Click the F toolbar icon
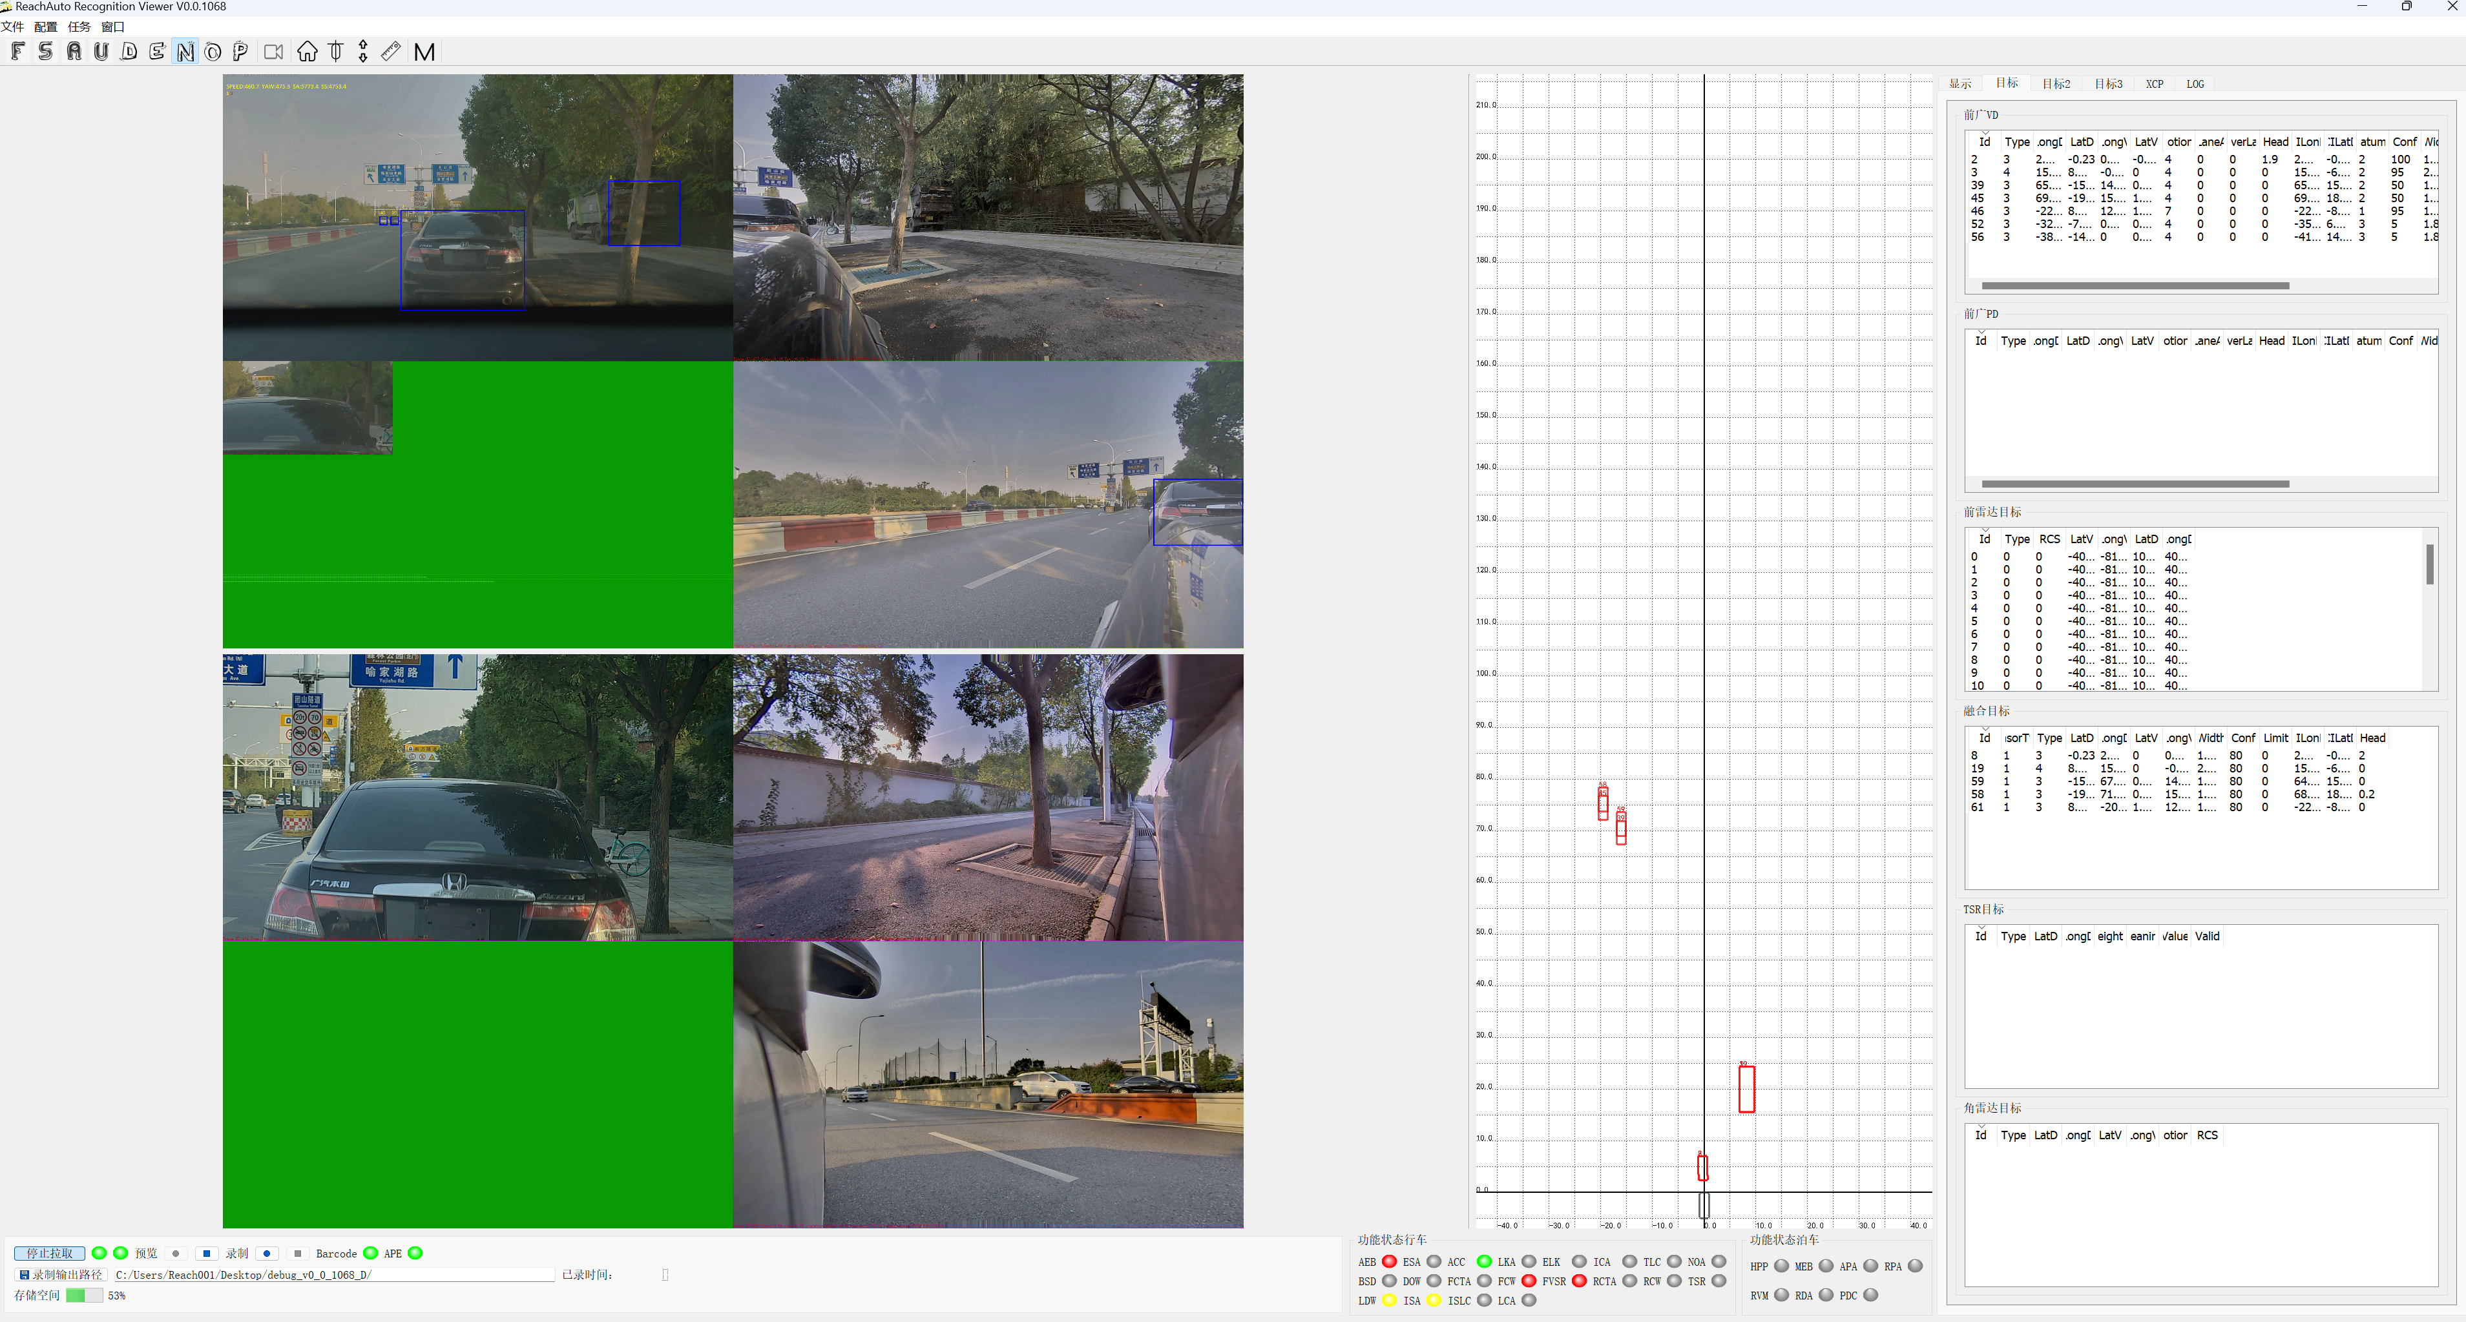Image resolution: width=2466 pixels, height=1322 pixels. [x=18, y=52]
